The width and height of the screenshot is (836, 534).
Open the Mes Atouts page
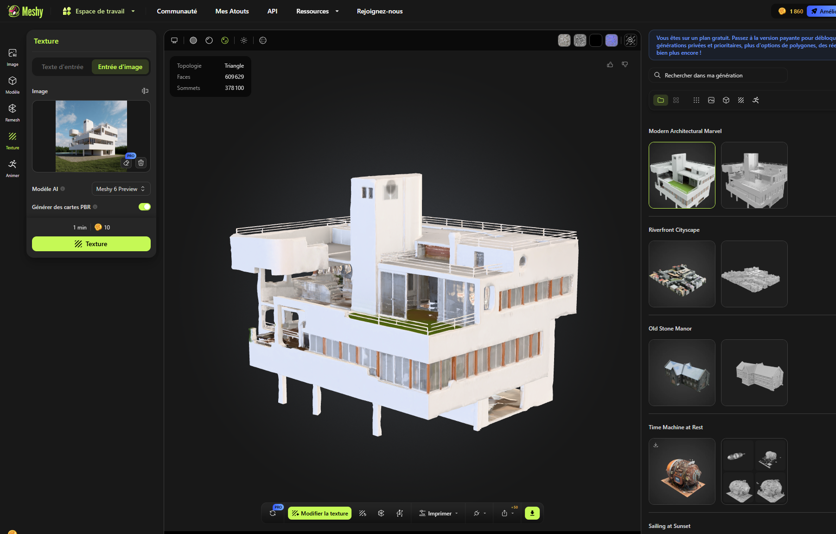(232, 11)
